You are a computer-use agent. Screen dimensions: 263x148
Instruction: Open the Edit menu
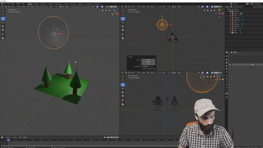pos(8,4)
